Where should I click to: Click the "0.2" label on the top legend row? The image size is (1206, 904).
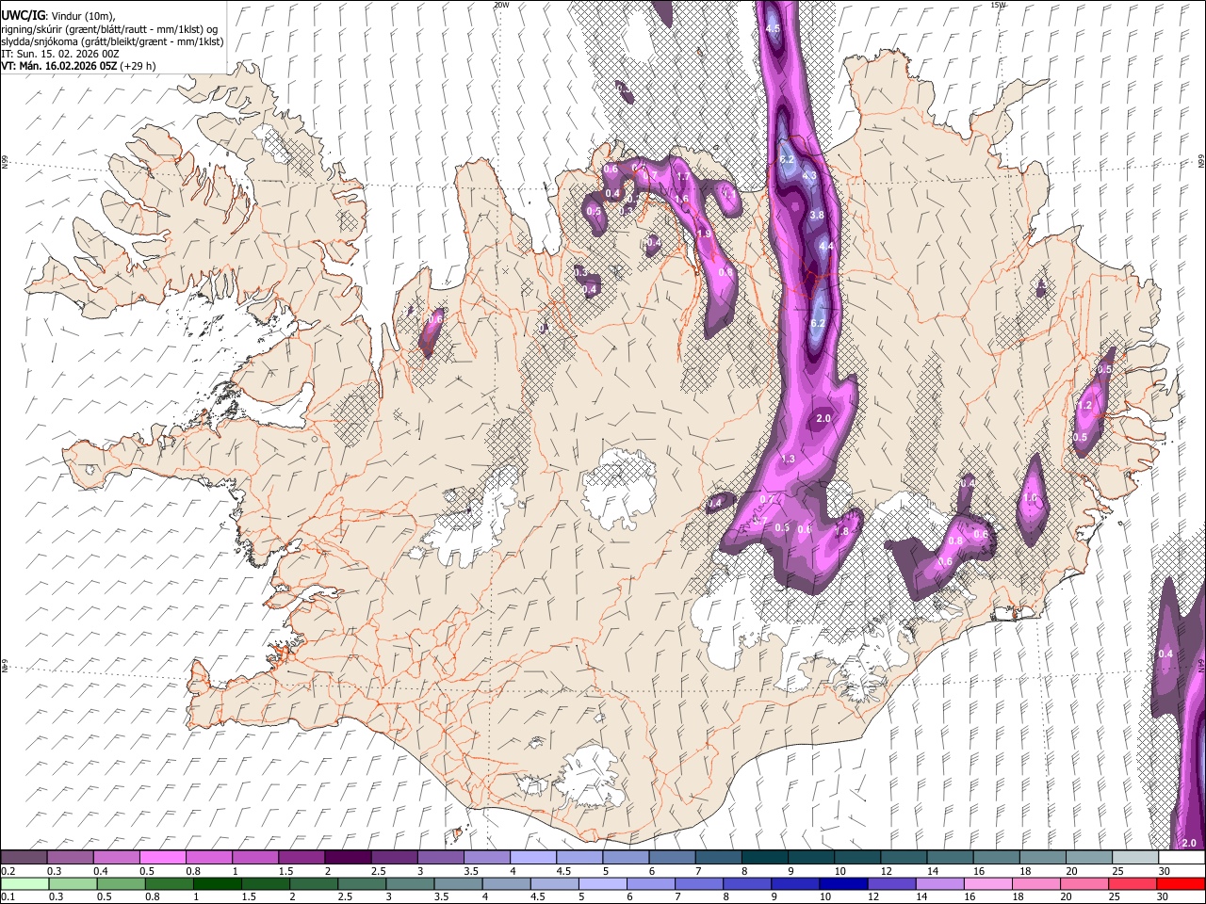[7, 871]
